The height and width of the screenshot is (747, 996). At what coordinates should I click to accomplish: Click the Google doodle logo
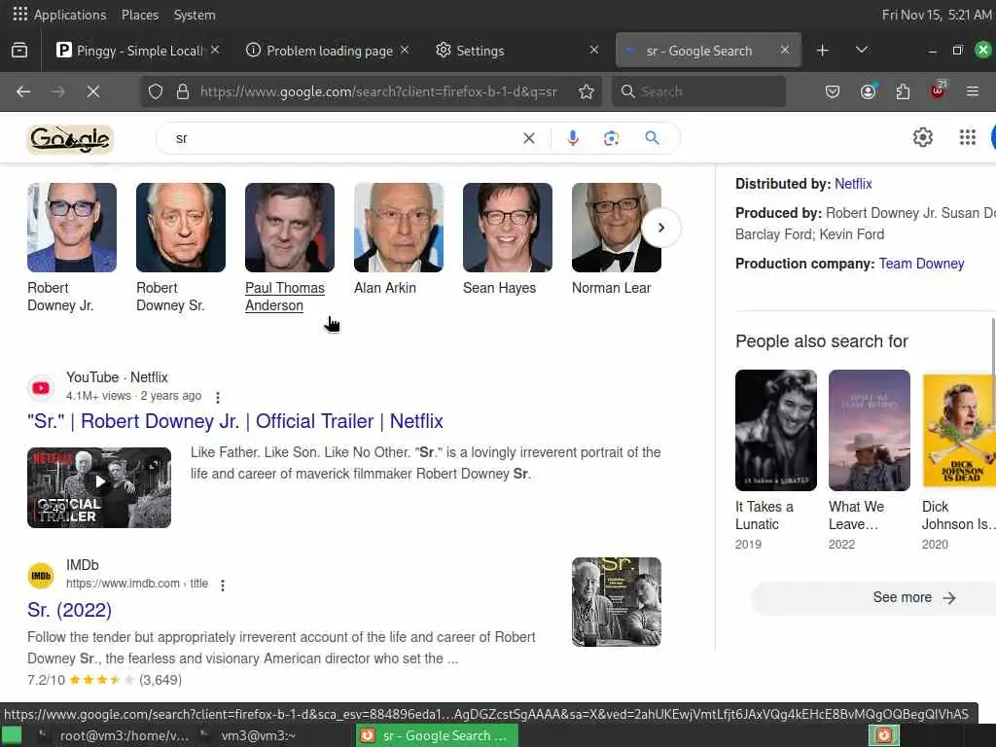(x=70, y=139)
